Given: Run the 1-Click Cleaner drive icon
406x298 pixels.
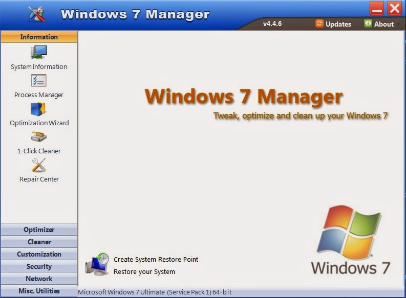Looking at the screenshot, I should 39,136.
